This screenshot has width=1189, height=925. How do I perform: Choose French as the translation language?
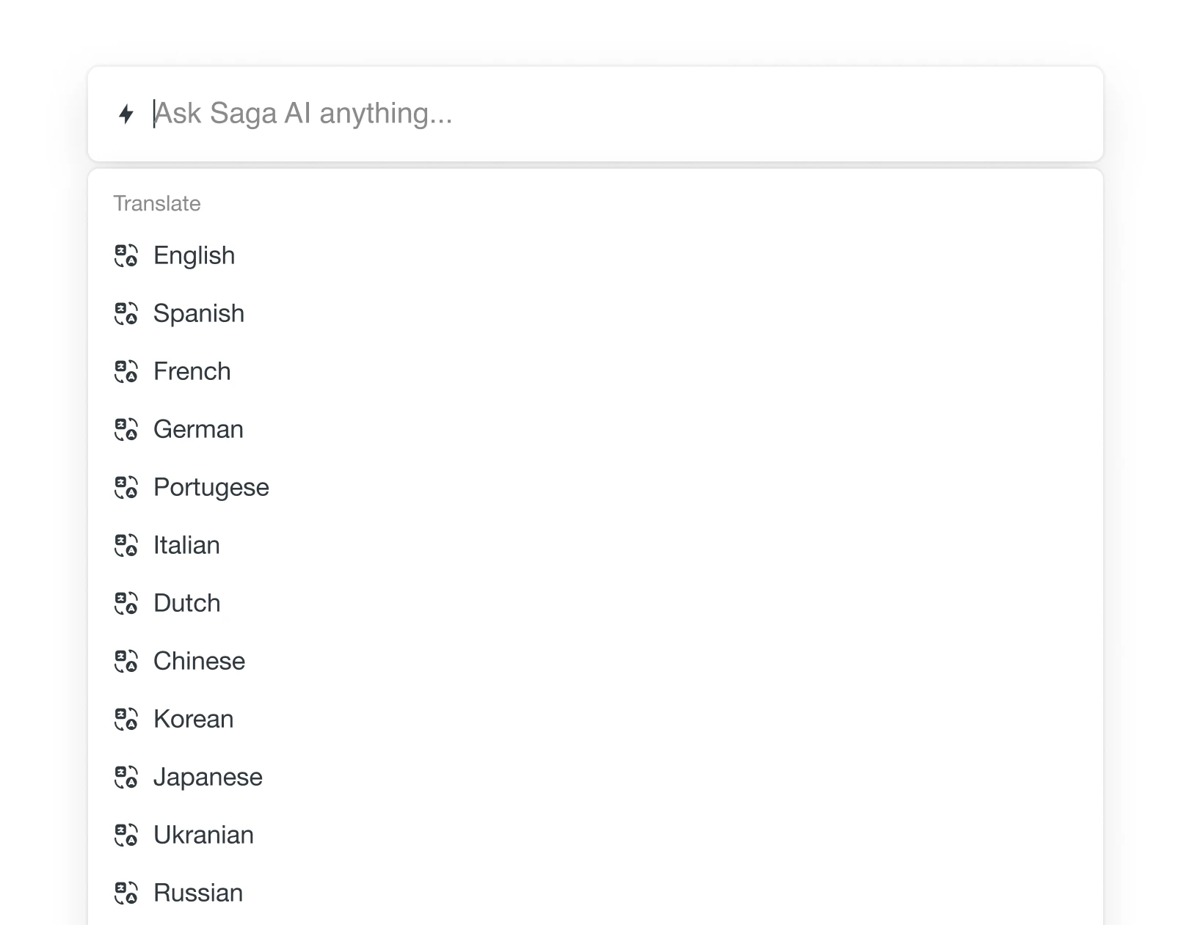click(192, 372)
